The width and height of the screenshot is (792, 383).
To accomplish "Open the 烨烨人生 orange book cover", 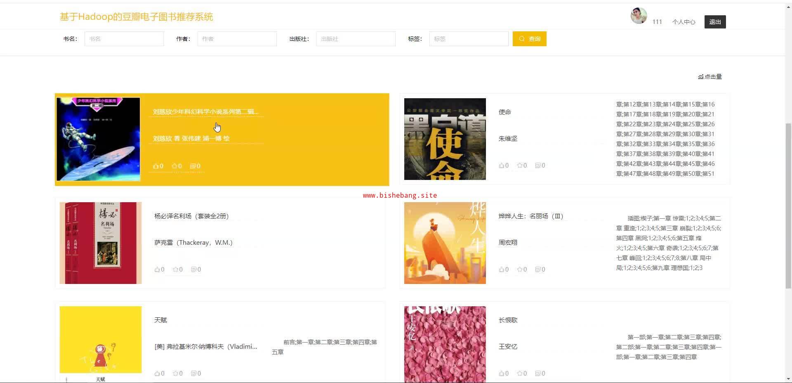I will click(x=445, y=243).
